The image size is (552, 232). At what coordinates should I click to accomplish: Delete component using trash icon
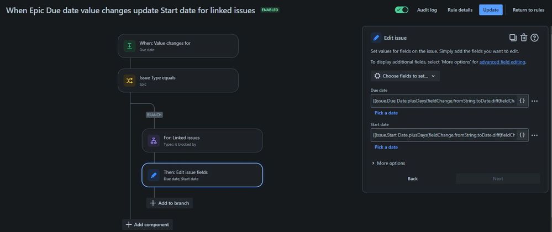pos(524,38)
